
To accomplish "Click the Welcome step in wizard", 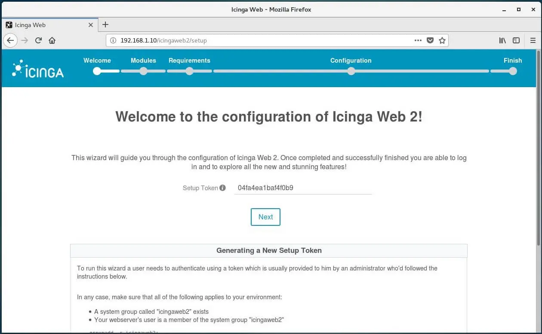I will pyautogui.click(x=97, y=61).
